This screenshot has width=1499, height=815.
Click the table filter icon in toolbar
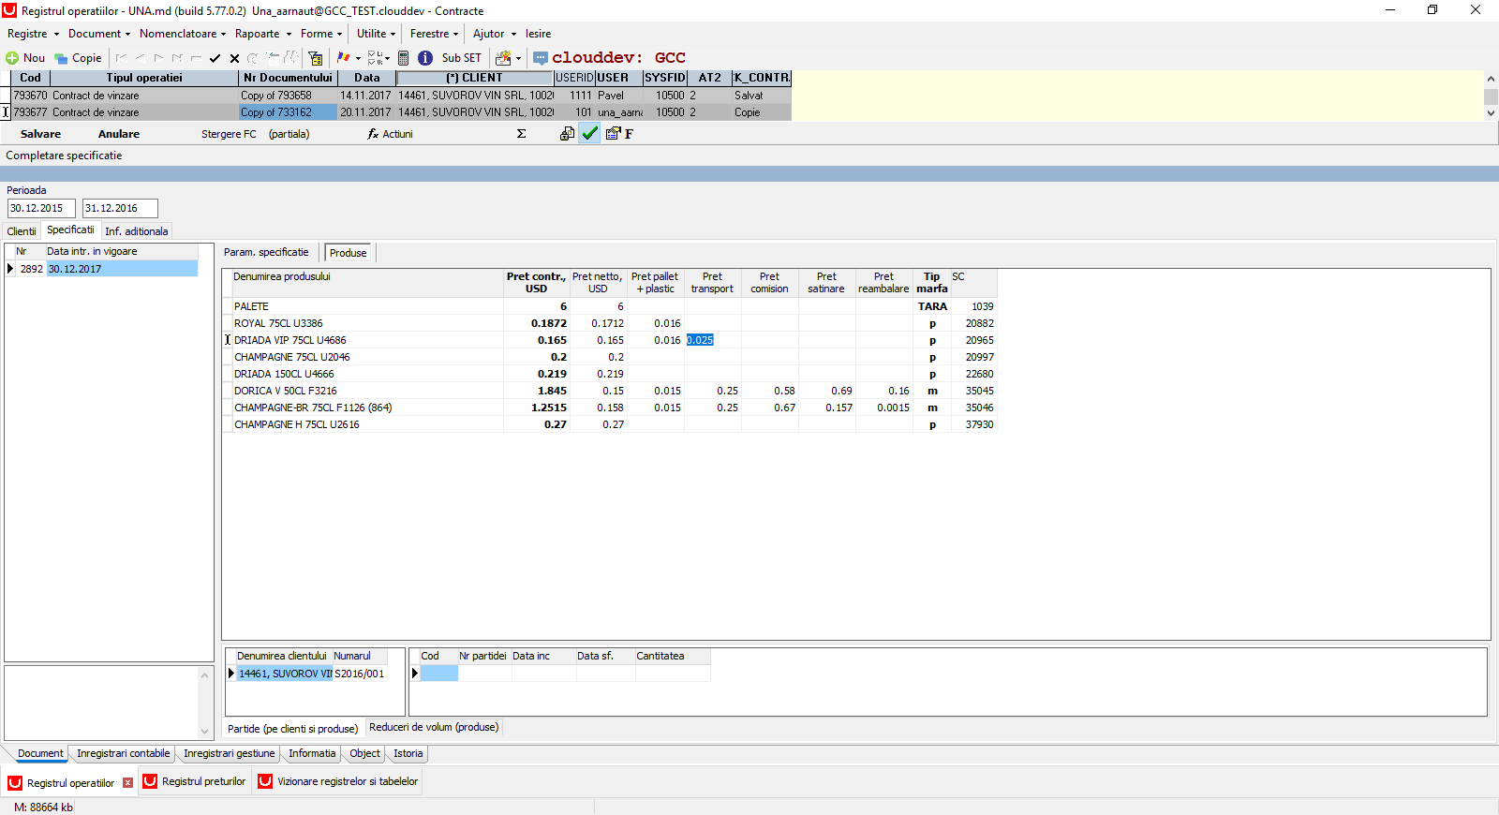[316, 58]
